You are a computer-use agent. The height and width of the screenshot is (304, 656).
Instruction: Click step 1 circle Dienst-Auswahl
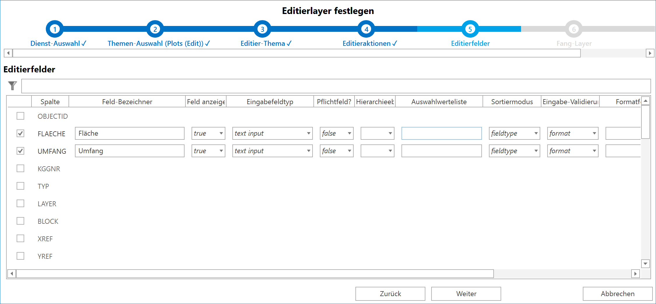(x=55, y=29)
